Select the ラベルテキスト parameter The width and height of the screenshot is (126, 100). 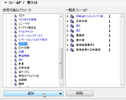tap(26, 32)
